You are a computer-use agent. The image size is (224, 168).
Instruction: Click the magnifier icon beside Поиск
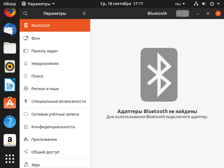click(x=26, y=76)
